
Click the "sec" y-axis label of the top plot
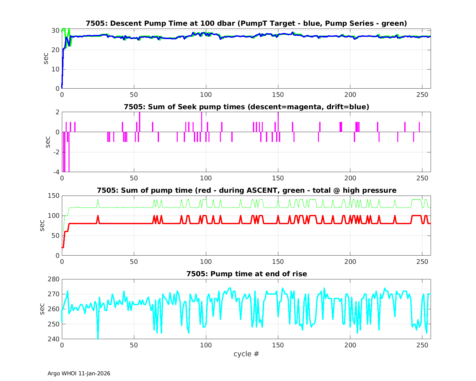click(x=46, y=58)
